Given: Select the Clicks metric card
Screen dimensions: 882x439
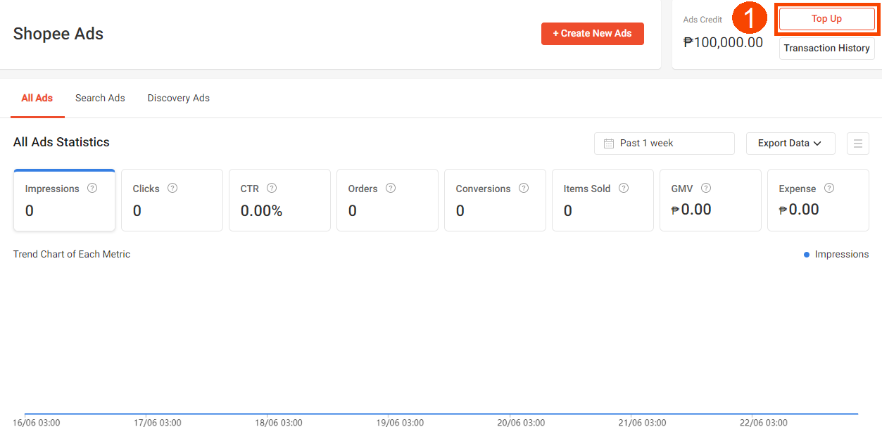Looking at the screenshot, I should (172, 201).
